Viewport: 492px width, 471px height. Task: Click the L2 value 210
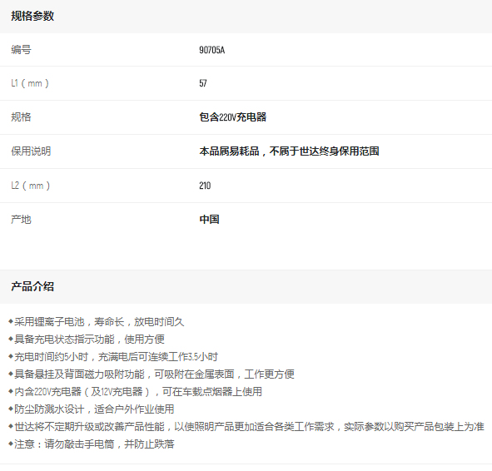point(205,186)
